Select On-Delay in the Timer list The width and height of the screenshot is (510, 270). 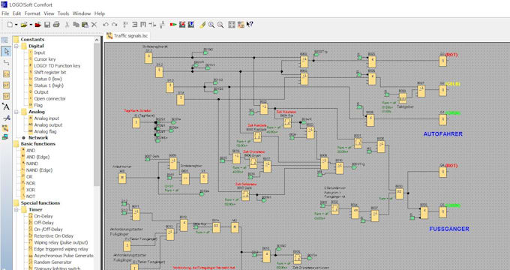[43, 216]
